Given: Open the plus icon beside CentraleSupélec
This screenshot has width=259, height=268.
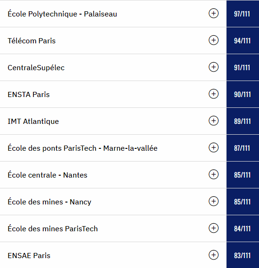Looking at the screenshot, I should click(213, 67).
